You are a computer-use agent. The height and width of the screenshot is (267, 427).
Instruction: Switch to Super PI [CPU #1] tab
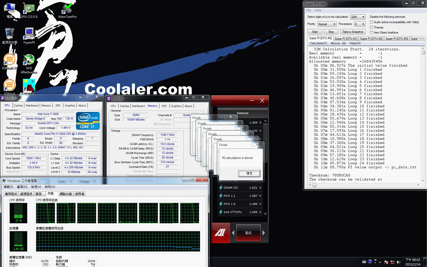(346, 39)
